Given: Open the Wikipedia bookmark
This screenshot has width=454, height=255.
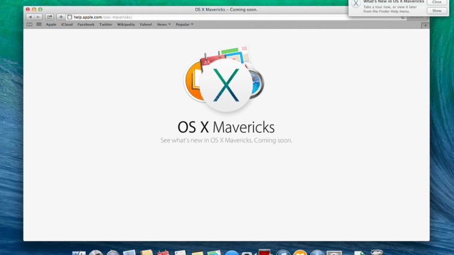Looking at the screenshot, I should 126,25.
